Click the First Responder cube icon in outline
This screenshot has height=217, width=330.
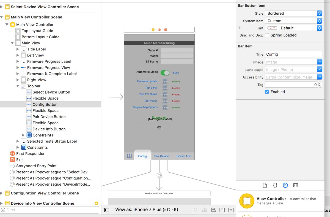pos(12,154)
